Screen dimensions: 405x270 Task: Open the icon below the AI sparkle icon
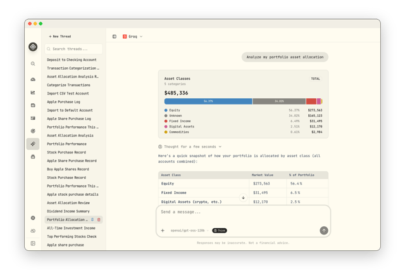(x=33, y=157)
